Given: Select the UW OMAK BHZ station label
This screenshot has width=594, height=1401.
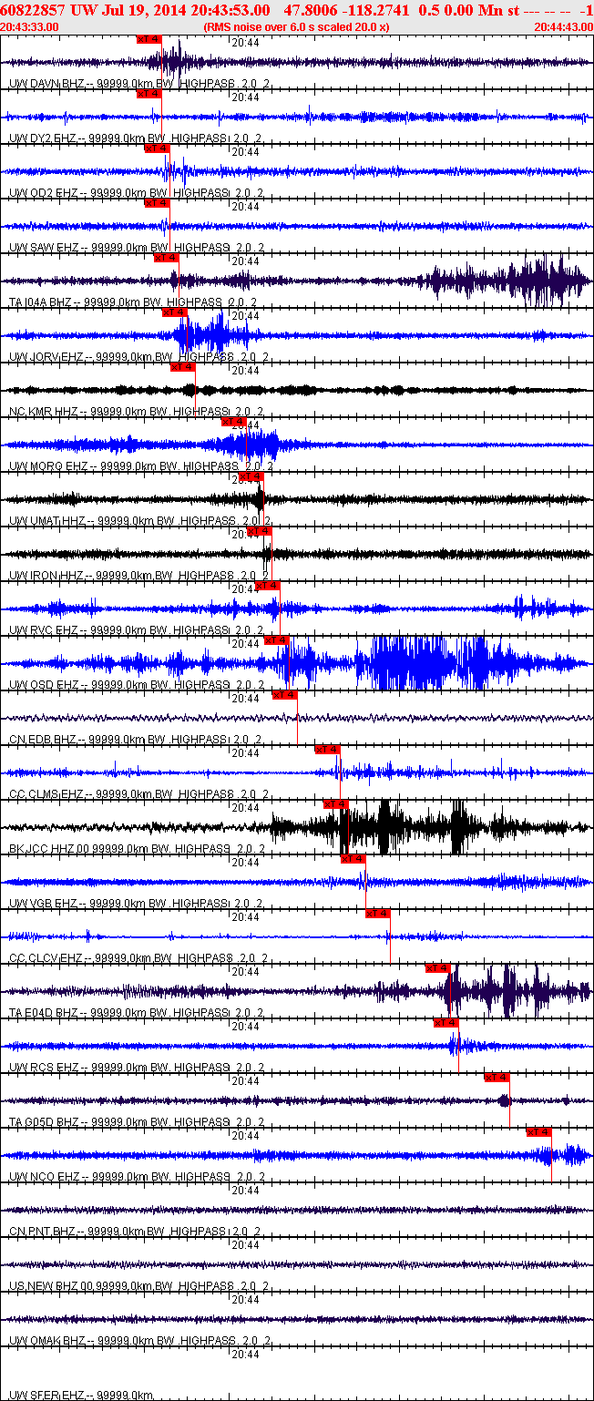Looking at the screenshot, I should [x=47, y=1340].
